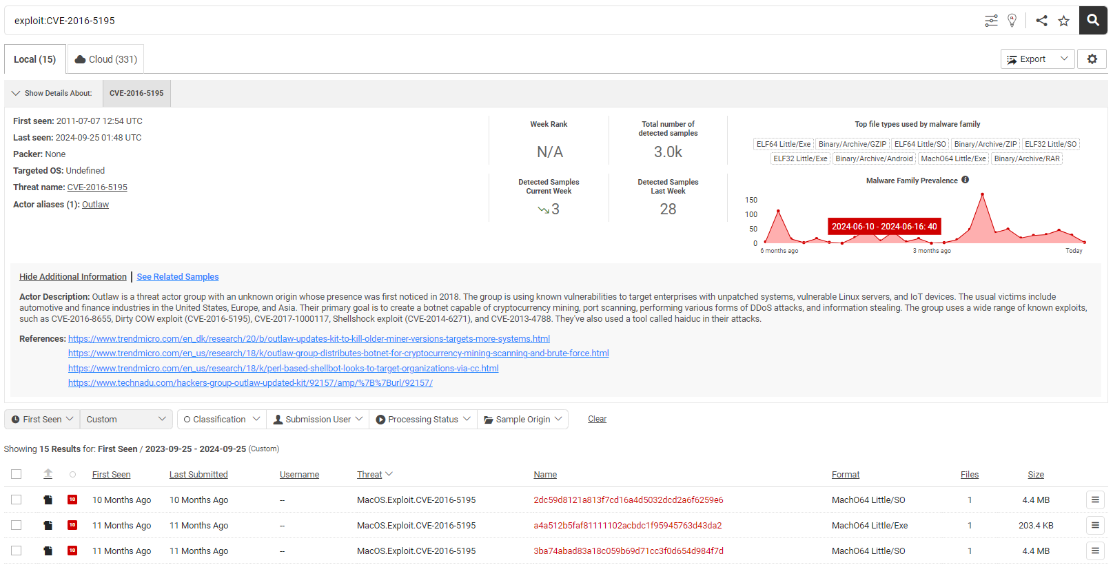Click Malware Family Prevalence info icon
This screenshot has width=1113, height=565.
966,180
